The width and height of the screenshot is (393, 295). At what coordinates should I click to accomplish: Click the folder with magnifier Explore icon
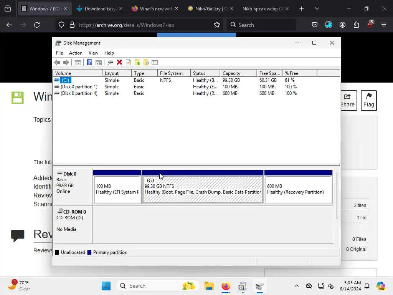point(146,62)
